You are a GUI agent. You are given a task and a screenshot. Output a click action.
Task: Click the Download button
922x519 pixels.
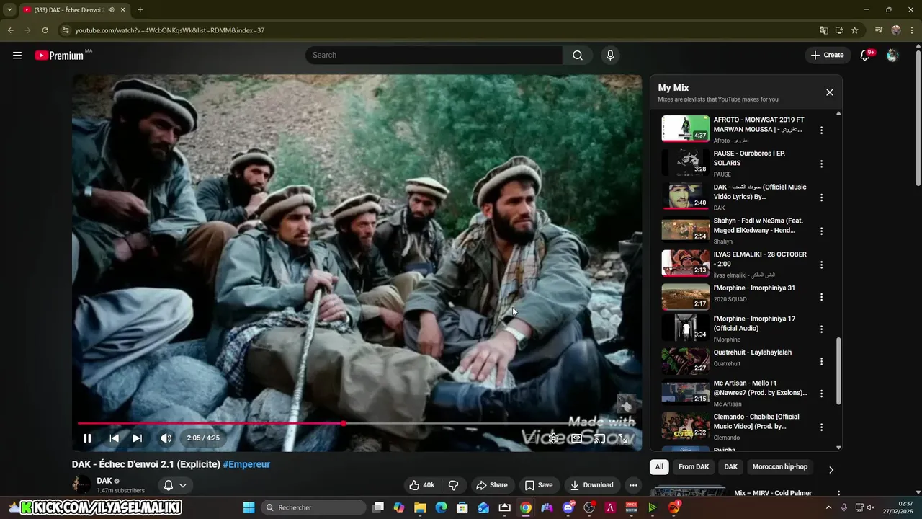591,485
